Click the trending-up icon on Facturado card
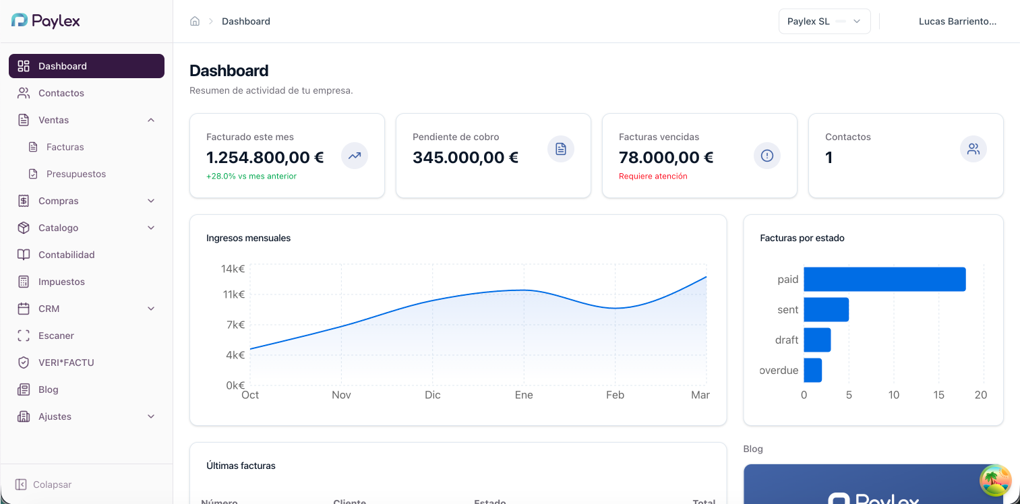The height and width of the screenshot is (504, 1020). click(x=354, y=156)
